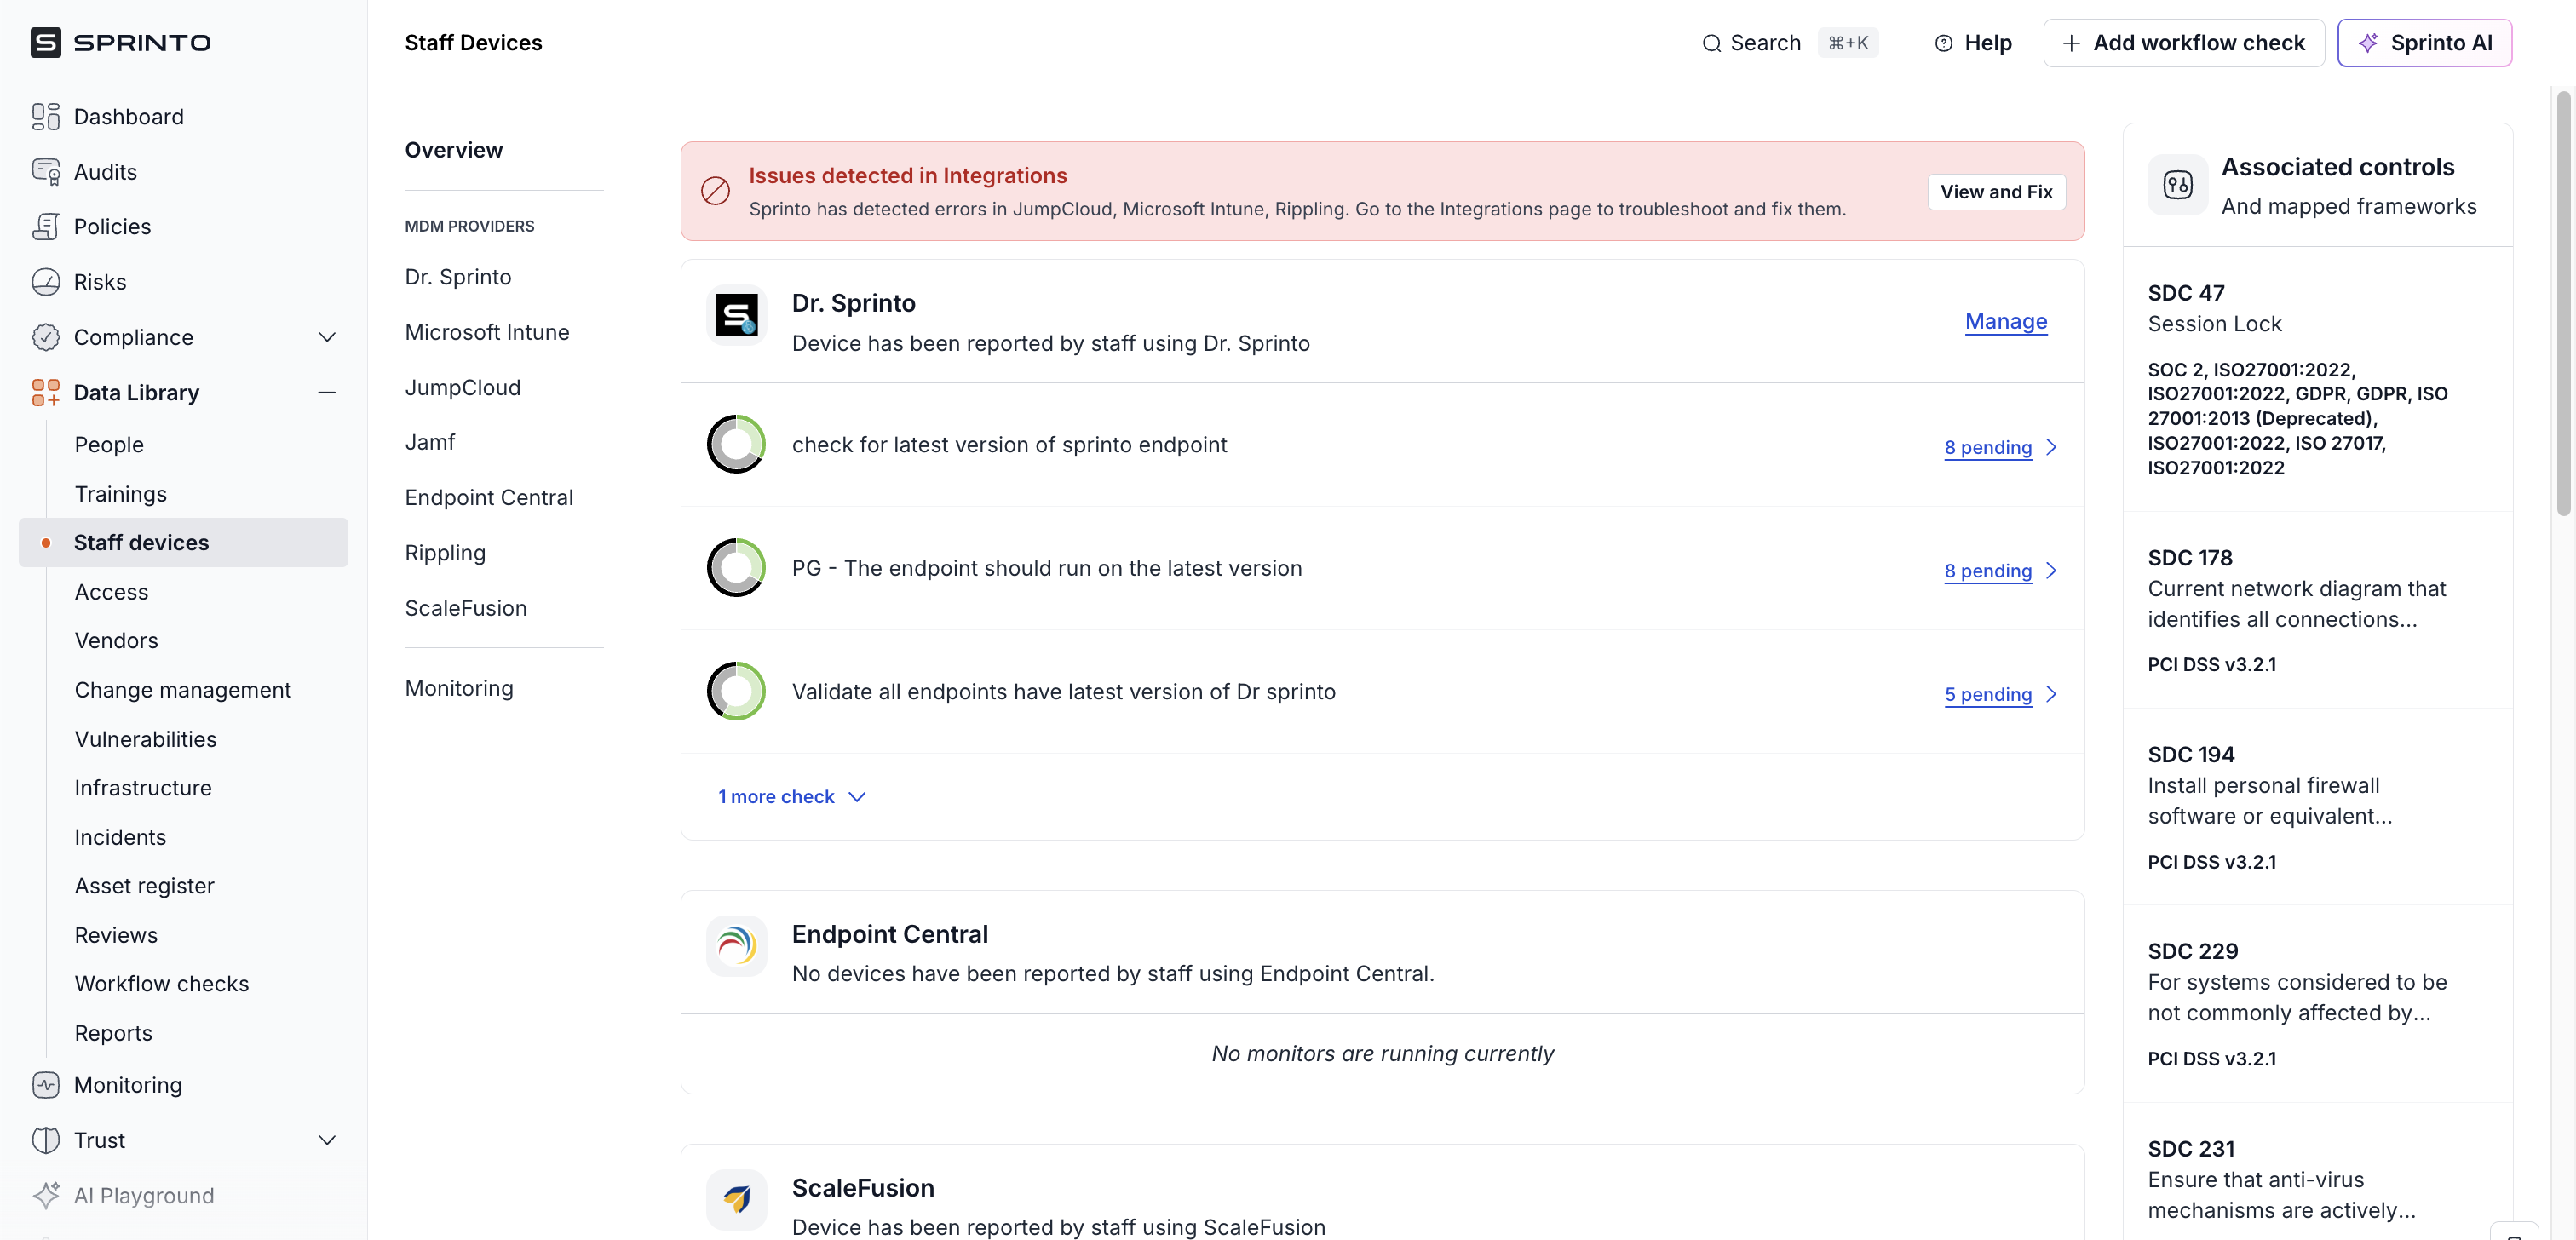
Task: Click the View and Fix button
Action: (x=1995, y=192)
